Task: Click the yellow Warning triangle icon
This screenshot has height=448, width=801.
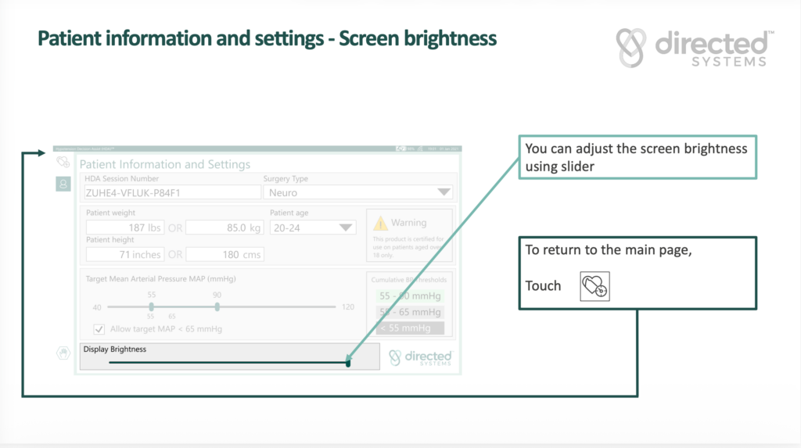Action: point(380,223)
